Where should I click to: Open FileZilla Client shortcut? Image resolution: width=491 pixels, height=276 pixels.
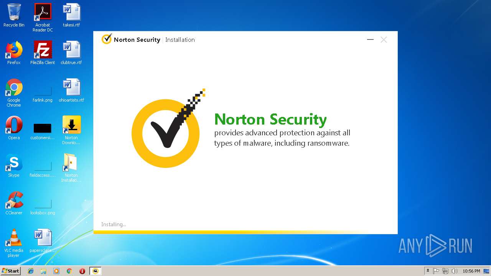(x=43, y=53)
